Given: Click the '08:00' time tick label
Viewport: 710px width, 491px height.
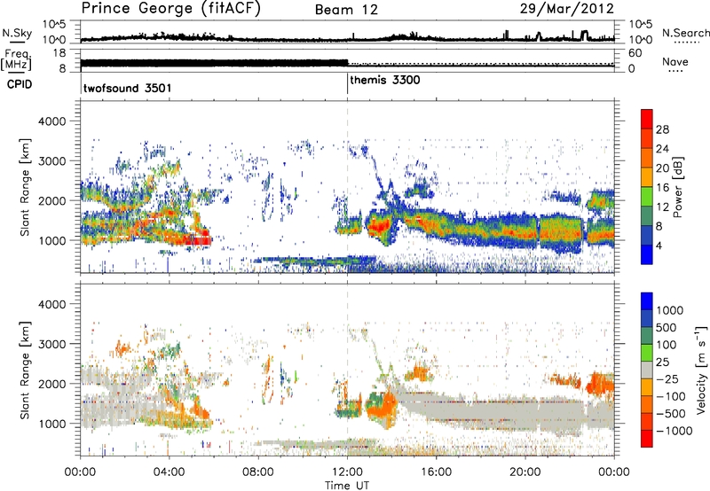Looking at the screenshot, I should point(258,472).
